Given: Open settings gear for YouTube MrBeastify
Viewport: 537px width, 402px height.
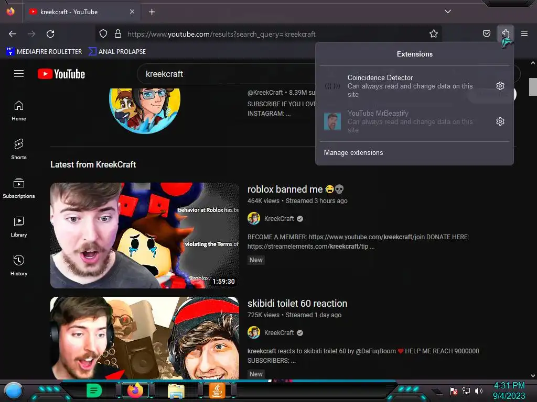Looking at the screenshot, I should pyautogui.click(x=500, y=121).
